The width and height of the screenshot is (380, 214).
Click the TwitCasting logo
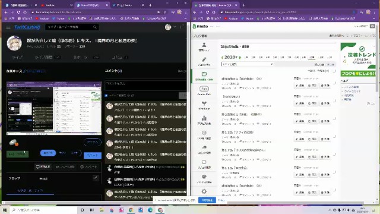point(27,27)
